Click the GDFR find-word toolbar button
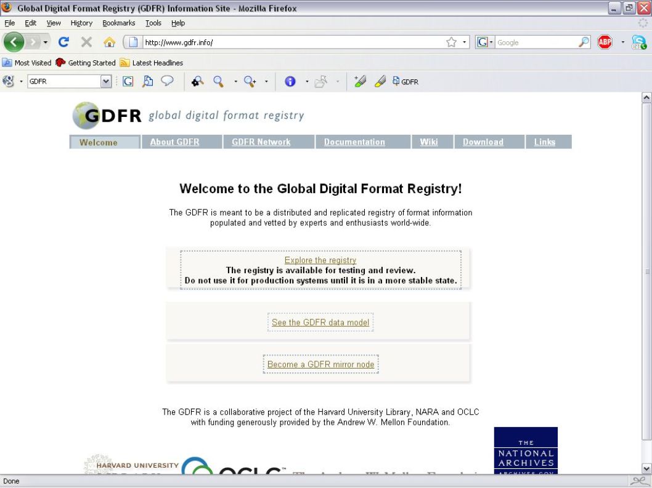This screenshot has height=488, width=652. pos(405,81)
